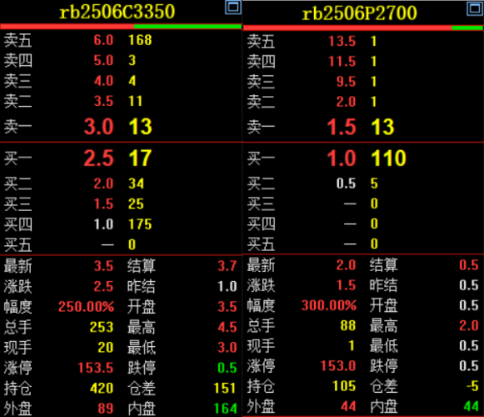The height and width of the screenshot is (417, 484).
Task: Click ask-five price 13.5 in rb2506P2700
Action: pos(342,42)
